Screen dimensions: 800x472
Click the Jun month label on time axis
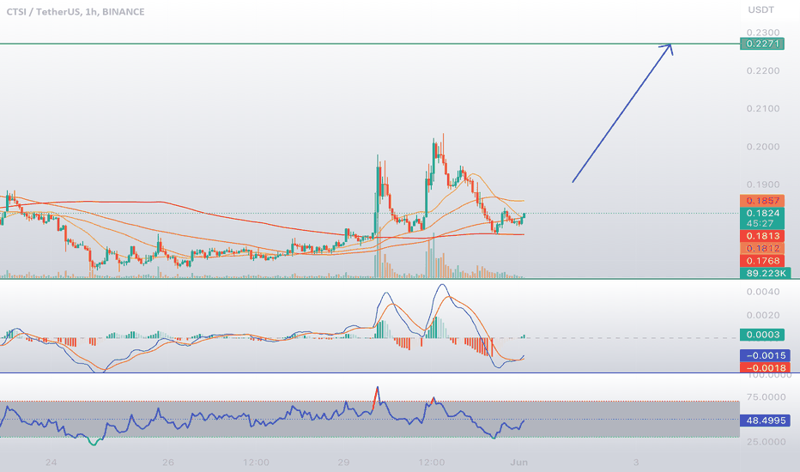tap(518, 463)
